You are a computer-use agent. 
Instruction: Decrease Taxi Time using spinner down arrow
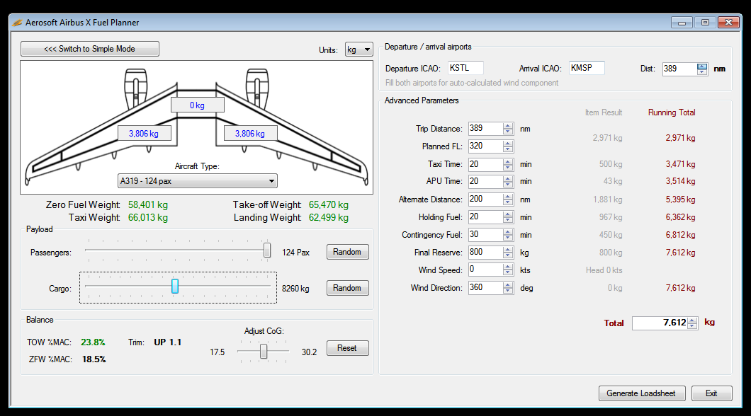coord(508,167)
